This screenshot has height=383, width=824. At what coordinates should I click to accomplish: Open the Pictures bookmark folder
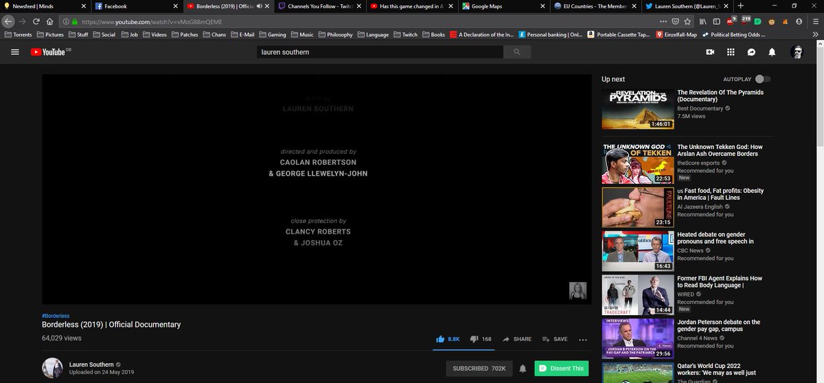(x=49, y=34)
